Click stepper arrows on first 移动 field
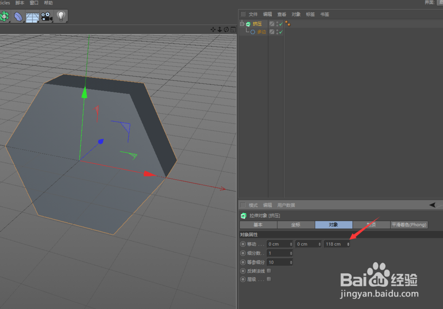 (291, 244)
